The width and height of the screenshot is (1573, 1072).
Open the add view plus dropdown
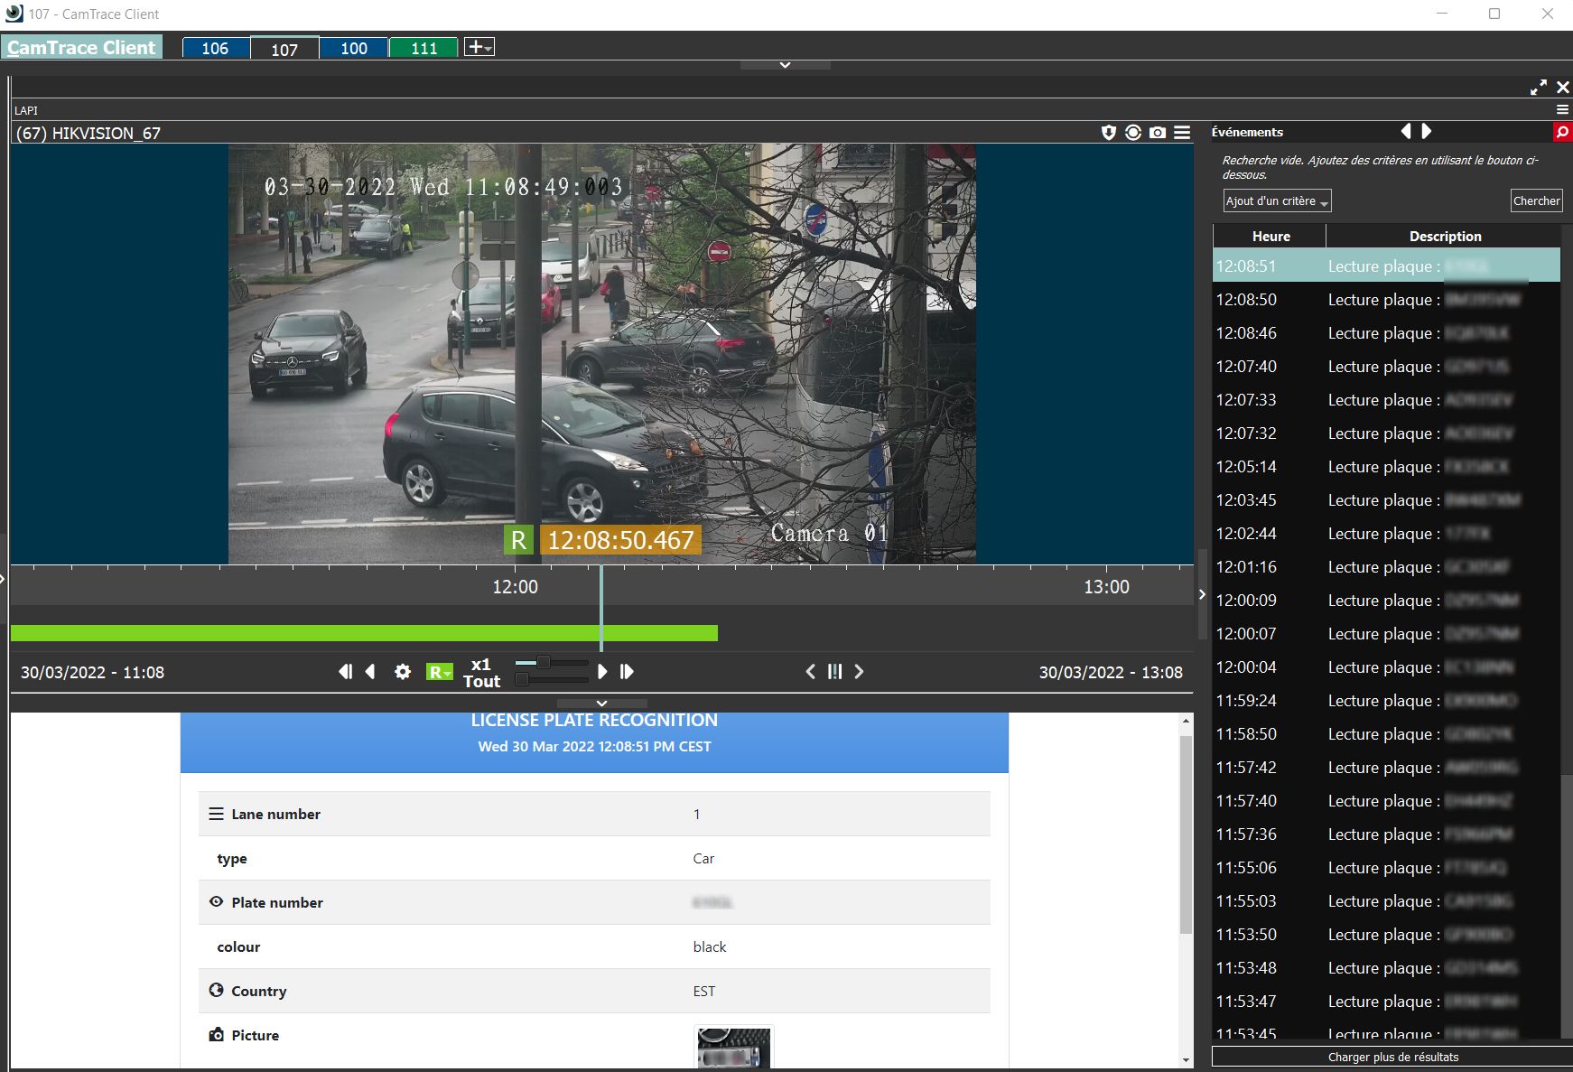(x=479, y=48)
